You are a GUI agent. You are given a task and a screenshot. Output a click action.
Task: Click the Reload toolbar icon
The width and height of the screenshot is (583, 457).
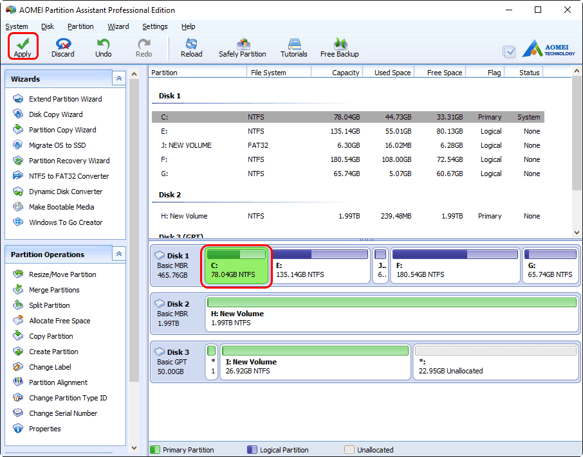coord(191,46)
